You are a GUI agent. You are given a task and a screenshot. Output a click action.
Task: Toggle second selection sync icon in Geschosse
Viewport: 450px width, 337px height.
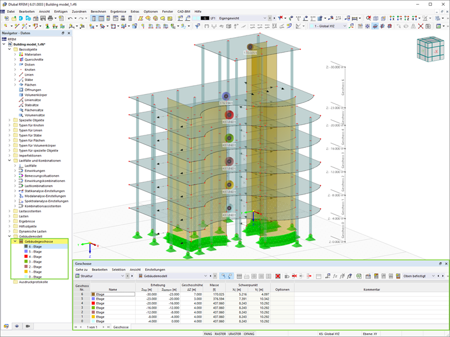tap(230, 276)
